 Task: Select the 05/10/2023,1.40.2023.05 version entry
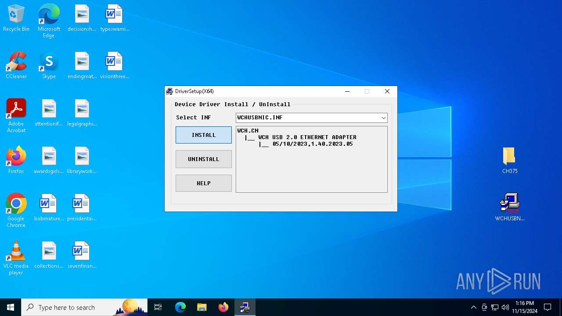tap(313, 144)
